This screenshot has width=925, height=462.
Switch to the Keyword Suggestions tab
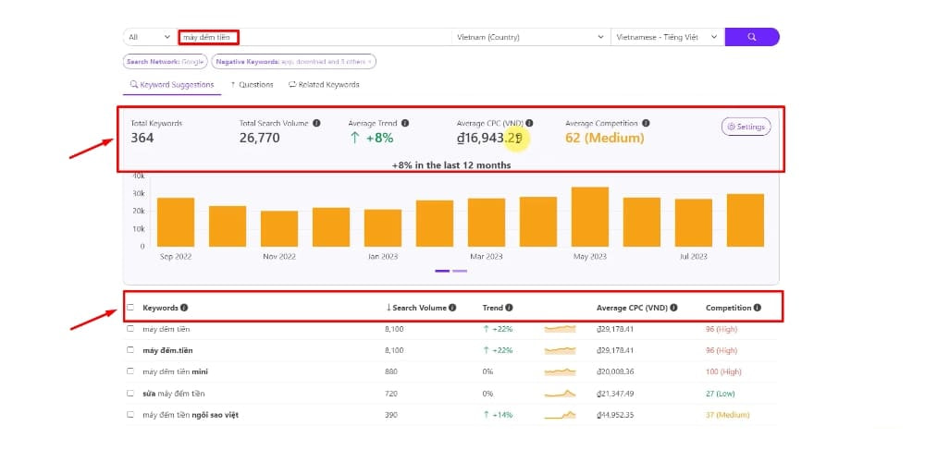(172, 85)
